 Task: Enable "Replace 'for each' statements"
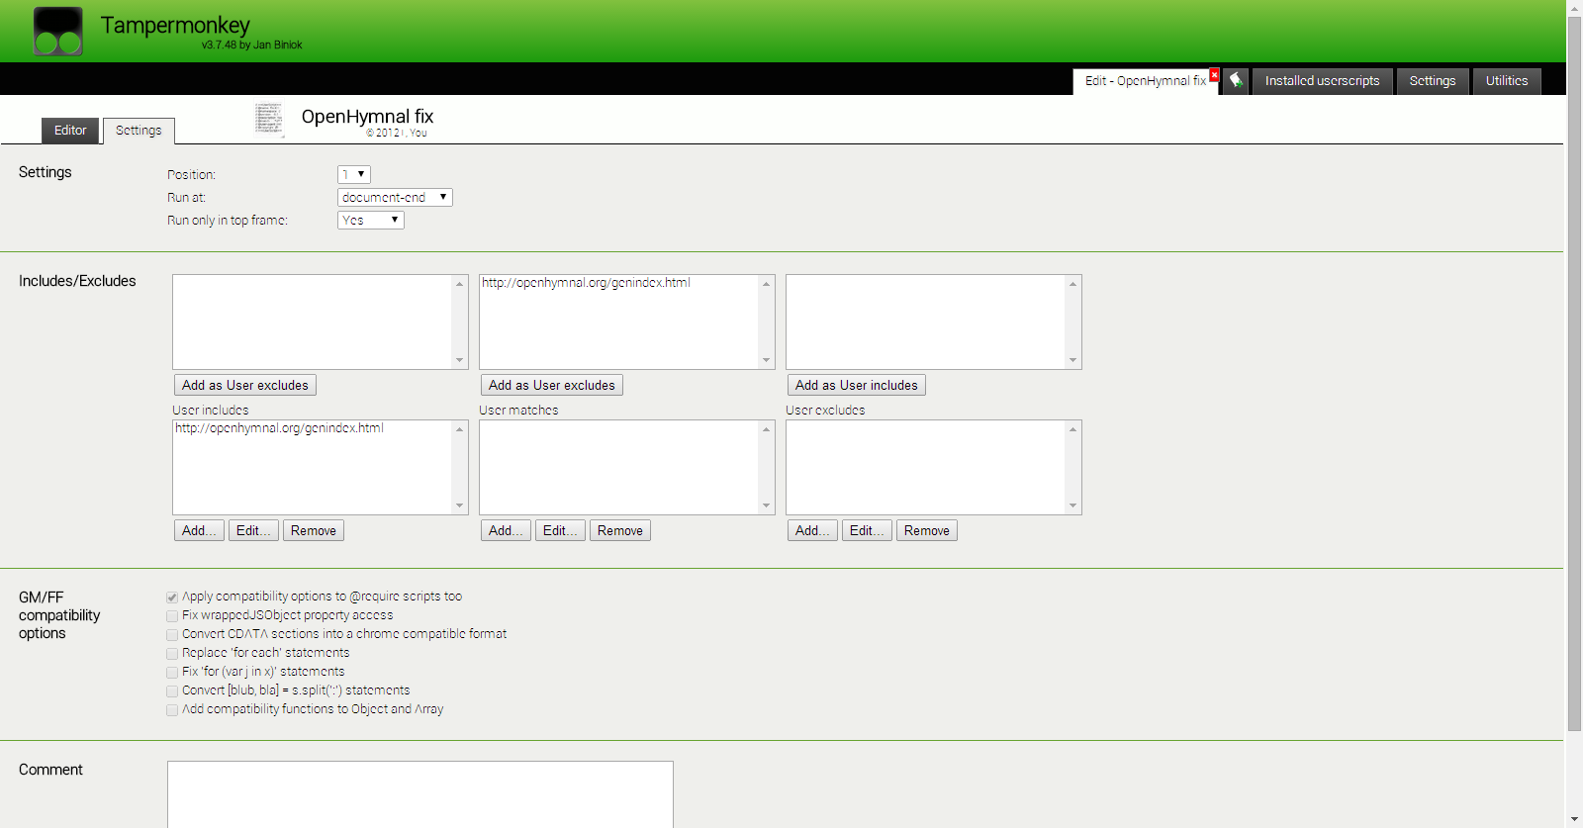172,654
